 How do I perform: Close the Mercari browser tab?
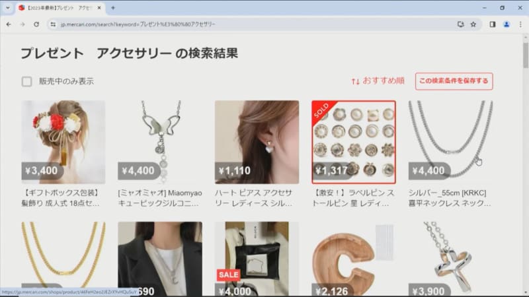(99, 8)
